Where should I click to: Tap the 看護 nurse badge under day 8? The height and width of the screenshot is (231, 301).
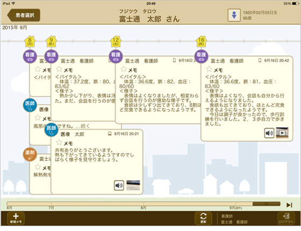click(30, 56)
